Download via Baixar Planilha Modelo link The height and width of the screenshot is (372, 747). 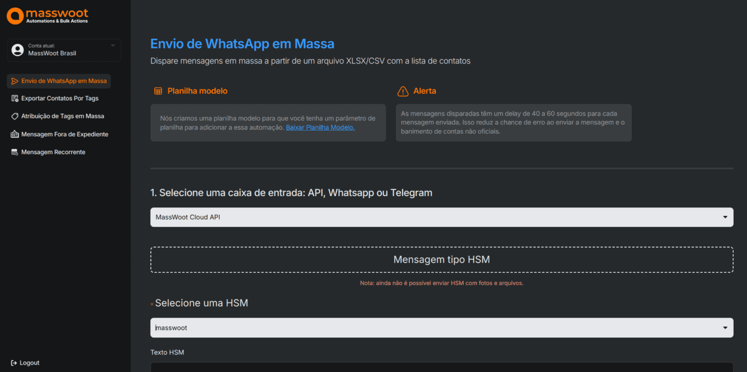pyautogui.click(x=320, y=128)
